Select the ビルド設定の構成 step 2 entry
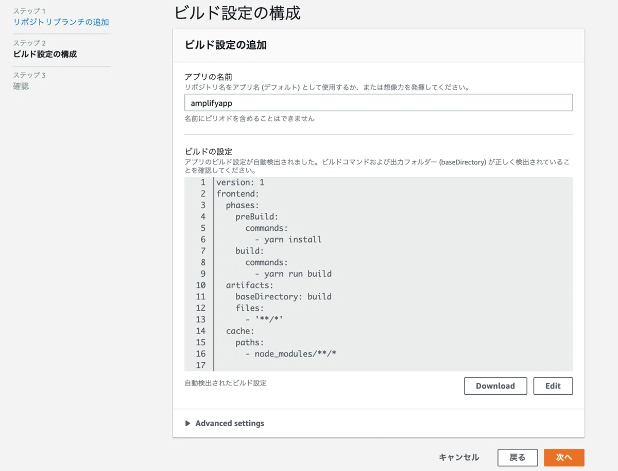 (x=45, y=54)
